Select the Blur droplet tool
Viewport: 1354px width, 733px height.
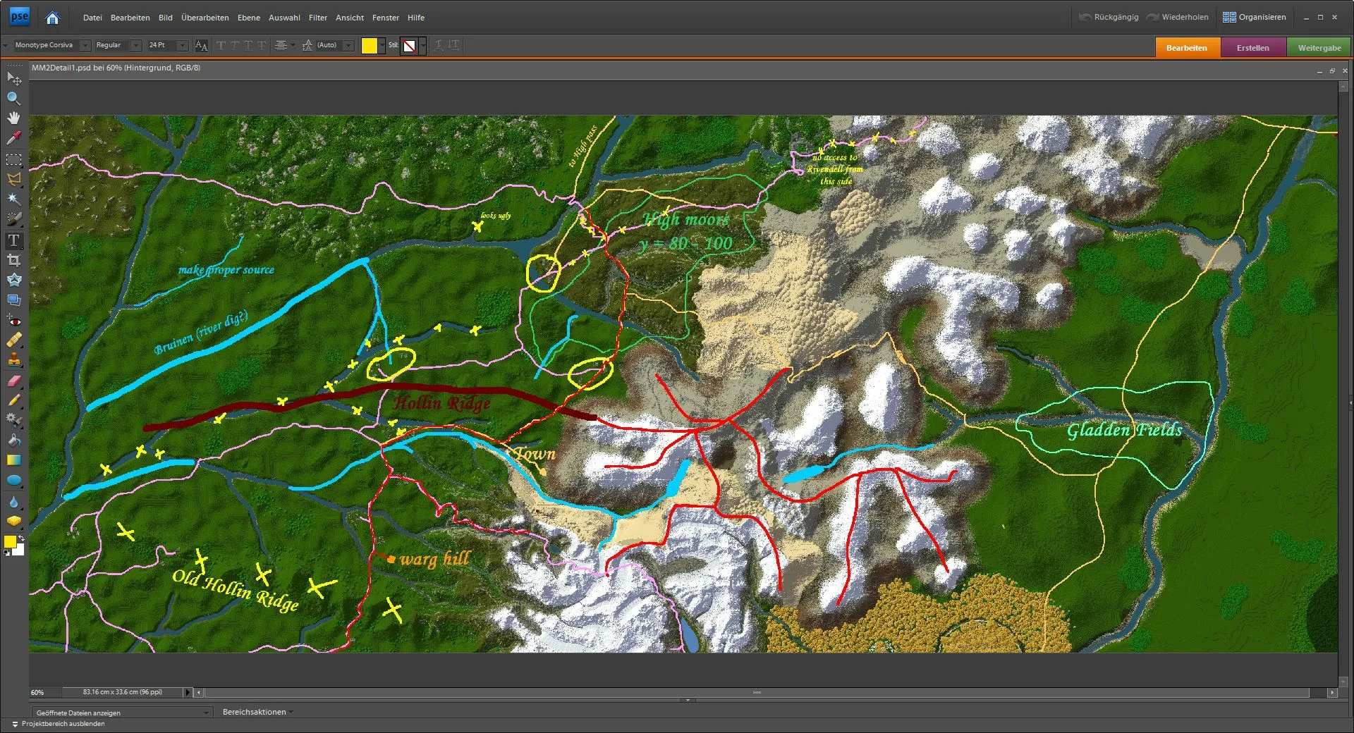coord(14,503)
